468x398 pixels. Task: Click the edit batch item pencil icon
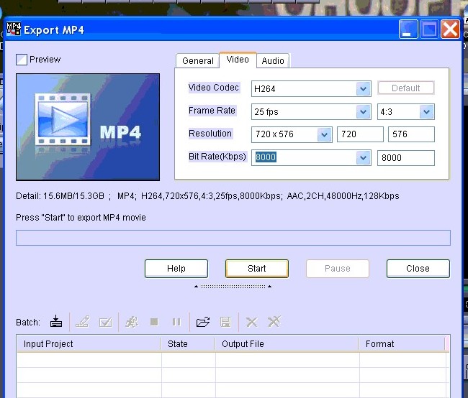[x=83, y=322]
